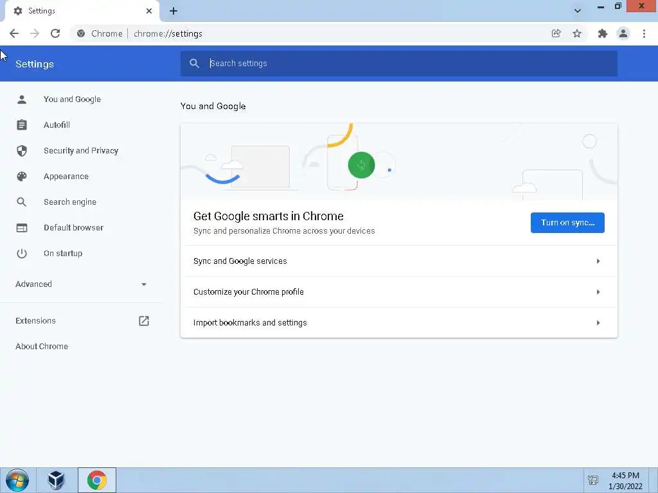Click the Settings tab title

click(x=42, y=11)
